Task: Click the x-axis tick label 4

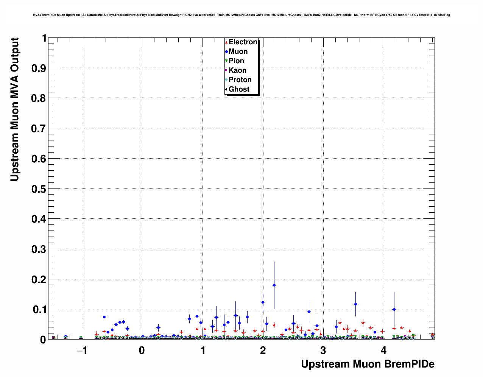Action: click(x=383, y=351)
